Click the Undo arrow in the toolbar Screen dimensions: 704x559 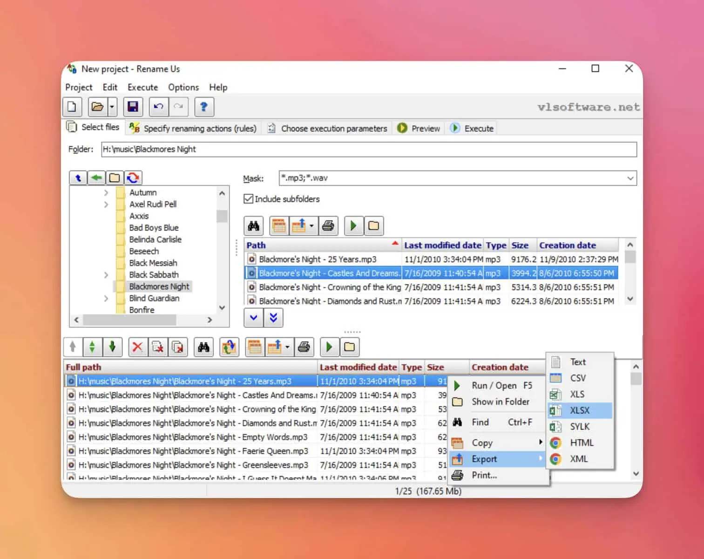158,107
